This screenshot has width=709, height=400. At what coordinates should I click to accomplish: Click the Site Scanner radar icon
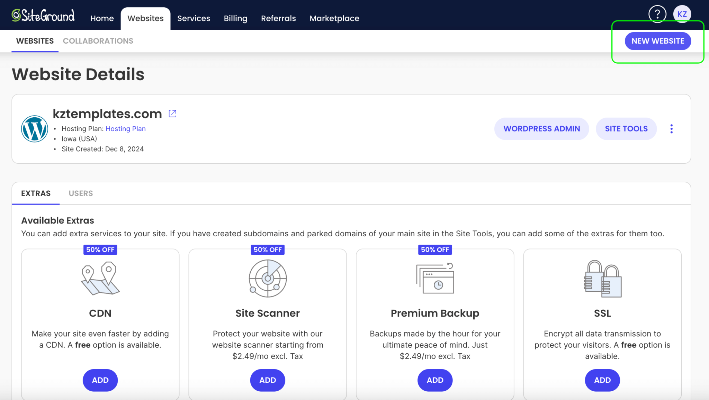coord(267,278)
